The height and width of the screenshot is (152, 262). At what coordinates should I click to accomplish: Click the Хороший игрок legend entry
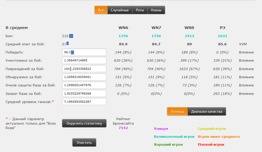click(168, 144)
